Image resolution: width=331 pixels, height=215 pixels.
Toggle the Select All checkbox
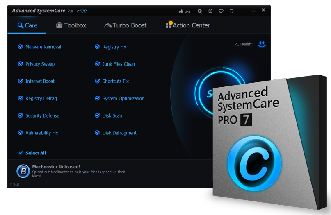(x=21, y=153)
